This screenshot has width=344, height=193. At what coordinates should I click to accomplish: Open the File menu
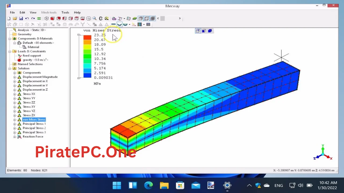12,12
